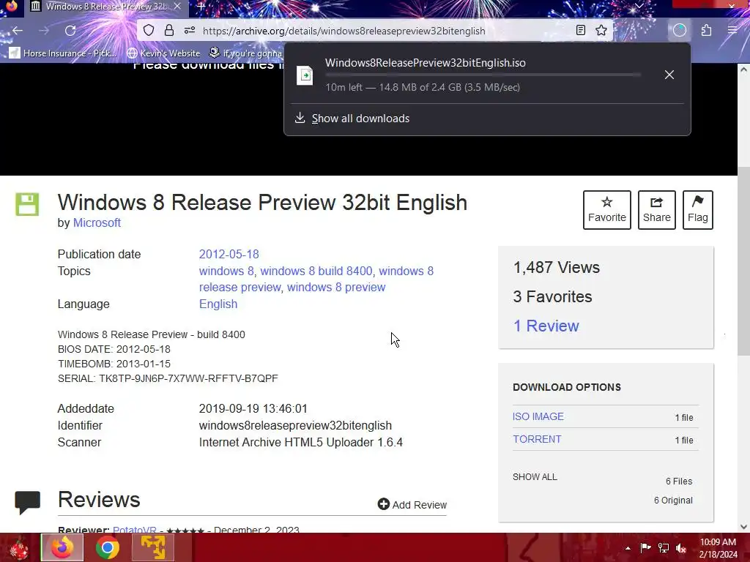Viewport: 750px width, 562px height.
Task: View site security padlock info
Action: 169,31
